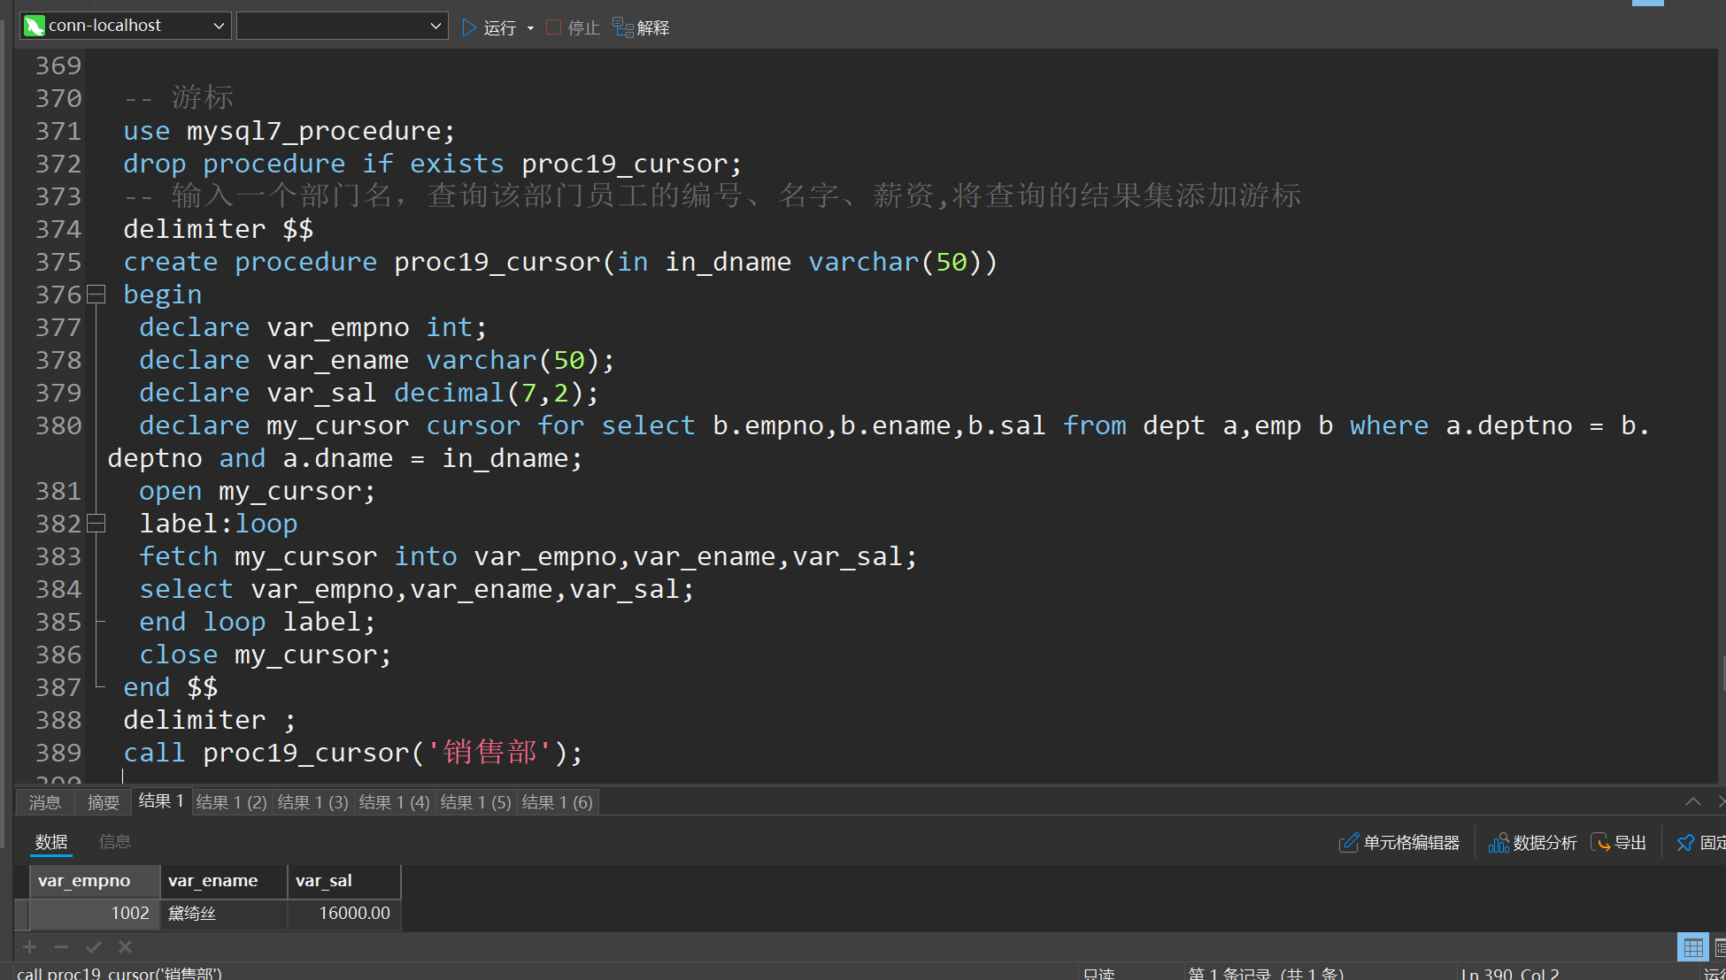Click the var_ename column header
The height and width of the screenshot is (980, 1726).
[x=222, y=881]
